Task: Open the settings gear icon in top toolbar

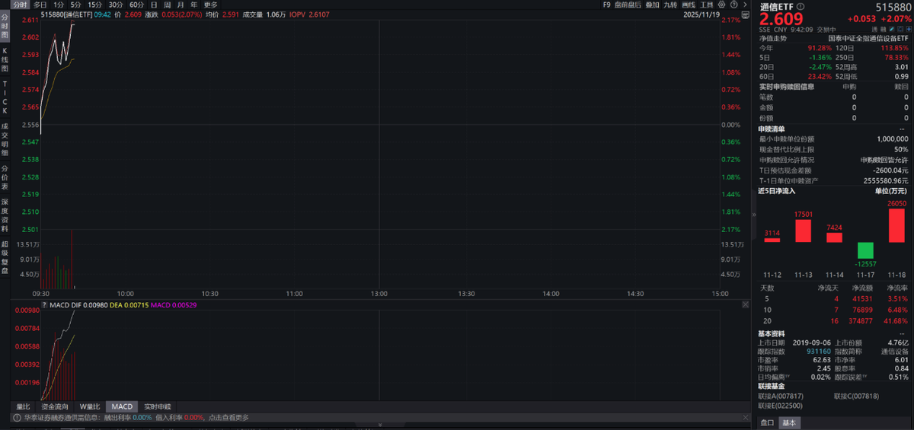Action: (x=721, y=5)
